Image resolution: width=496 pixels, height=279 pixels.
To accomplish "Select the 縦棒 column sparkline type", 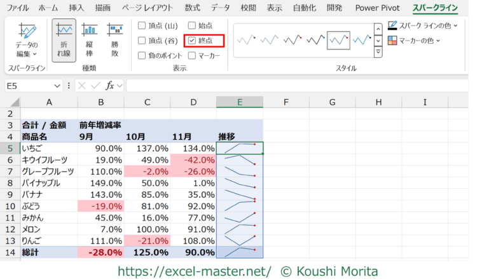I will (x=90, y=41).
